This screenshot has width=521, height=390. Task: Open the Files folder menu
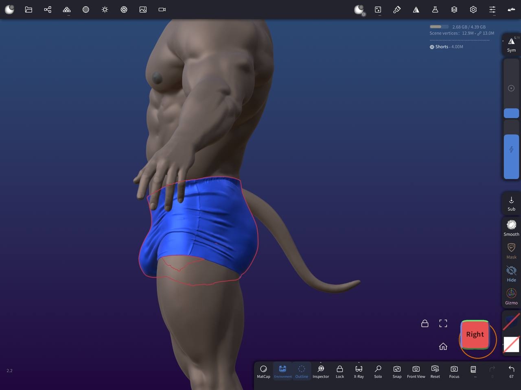[28, 9]
